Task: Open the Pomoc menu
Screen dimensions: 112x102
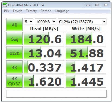Action: [x=46, y=11]
